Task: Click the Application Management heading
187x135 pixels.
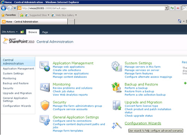Action: [x=73, y=63]
